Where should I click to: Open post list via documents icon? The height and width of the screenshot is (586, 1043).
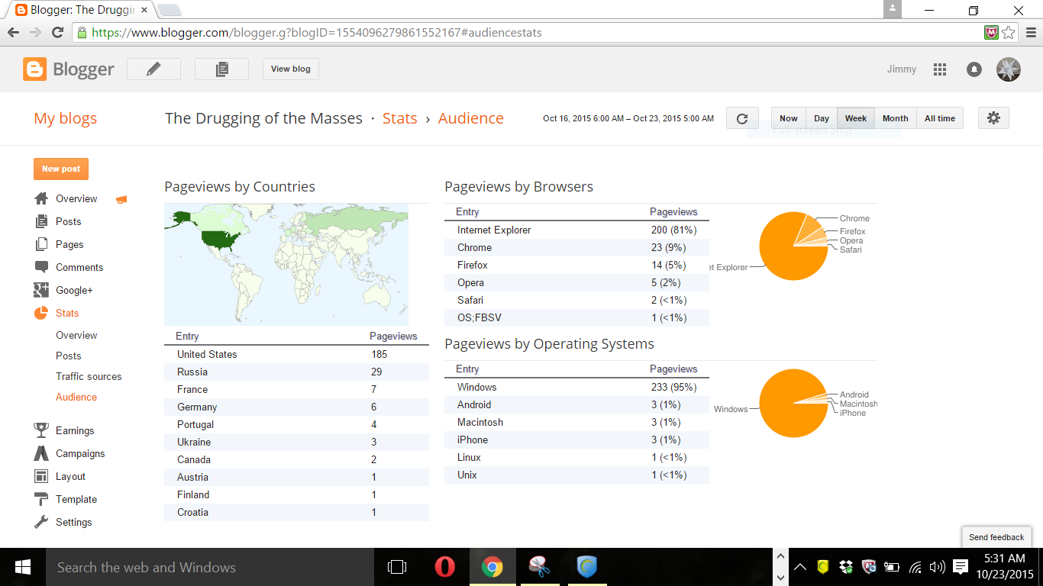point(221,69)
